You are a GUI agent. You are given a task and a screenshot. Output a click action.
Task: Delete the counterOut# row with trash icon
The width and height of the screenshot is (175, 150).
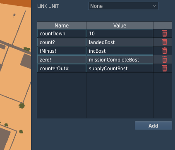click(165, 68)
